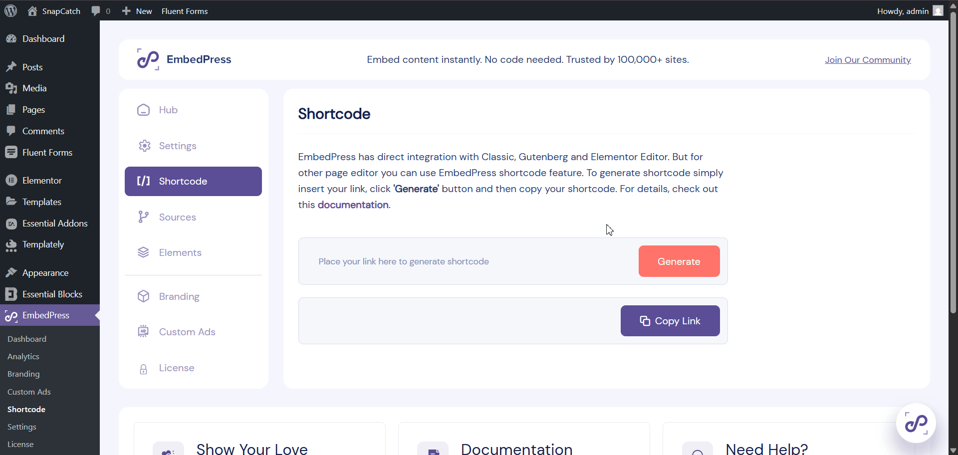
Task: Open Elementor from the sidebar icon
Action: (11, 180)
